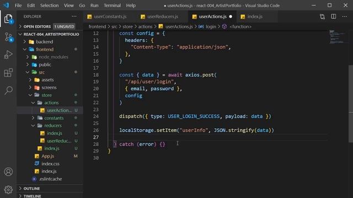Open the Search view

[x=8, y=90]
